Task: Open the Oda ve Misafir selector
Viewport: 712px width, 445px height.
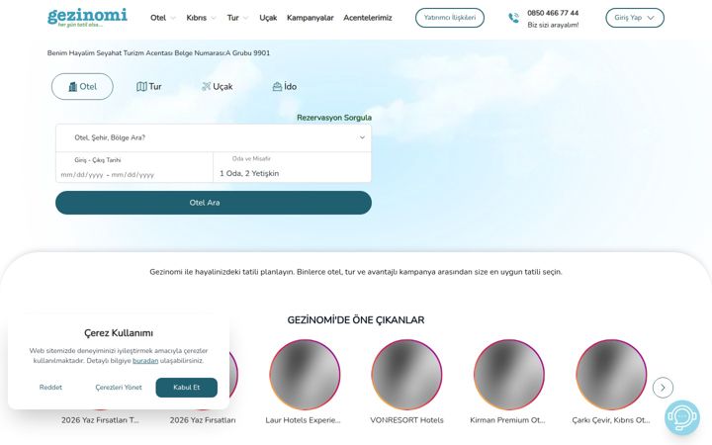Action: tap(292, 167)
